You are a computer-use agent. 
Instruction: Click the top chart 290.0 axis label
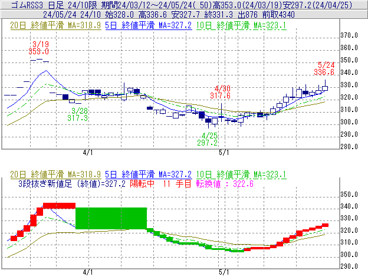(x=349, y=134)
